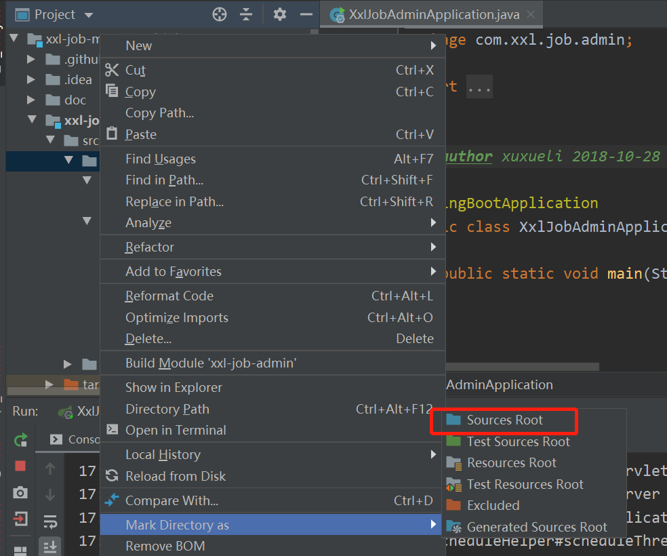
Task: Toggle scroll to end in console
Action: click(49, 544)
